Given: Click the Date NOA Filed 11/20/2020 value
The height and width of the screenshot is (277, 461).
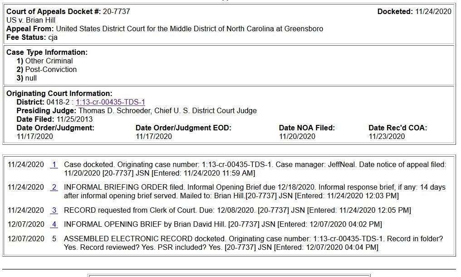Looking at the screenshot, I should click(x=297, y=137).
